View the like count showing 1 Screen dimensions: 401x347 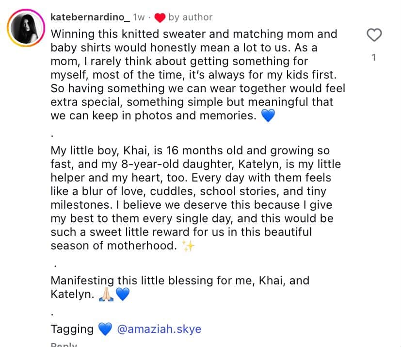(373, 58)
